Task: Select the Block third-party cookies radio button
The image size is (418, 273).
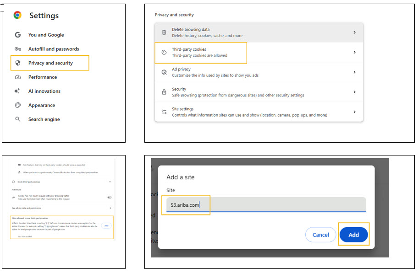Action: (x=13, y=182)
